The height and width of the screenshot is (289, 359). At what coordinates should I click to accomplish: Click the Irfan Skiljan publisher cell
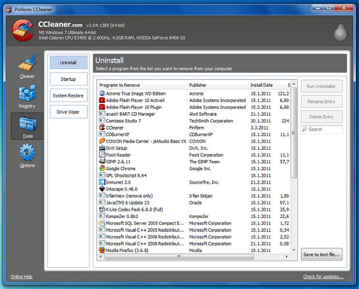pyautogui.click(x=201, y=196)
